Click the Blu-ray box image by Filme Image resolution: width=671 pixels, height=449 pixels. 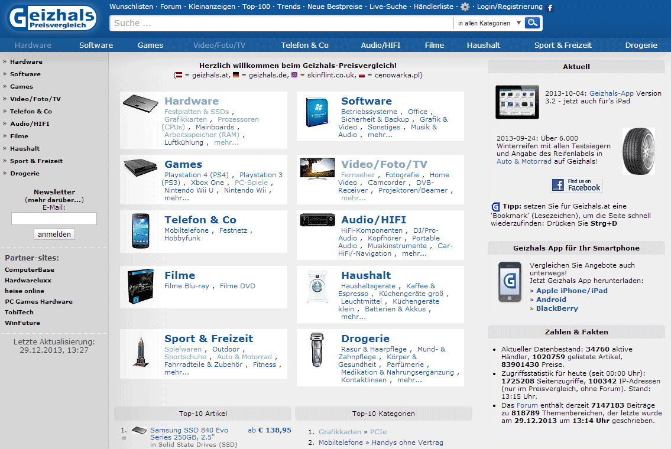click(140, 287)
